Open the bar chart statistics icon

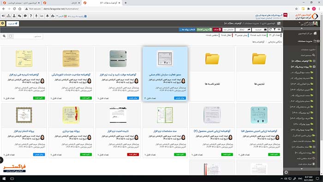click(42, 16)
